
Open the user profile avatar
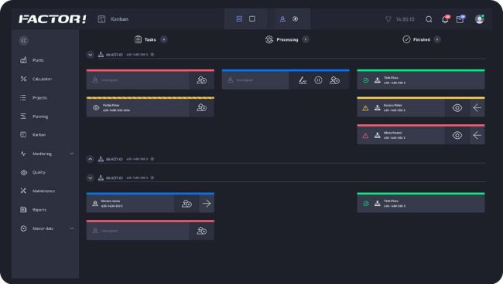479,19
